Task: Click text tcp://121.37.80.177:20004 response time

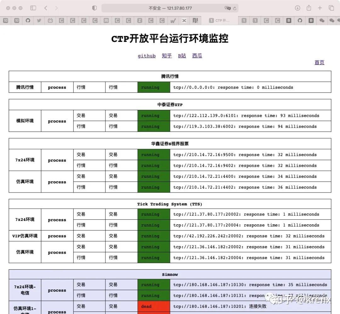Action: [246, 225]
